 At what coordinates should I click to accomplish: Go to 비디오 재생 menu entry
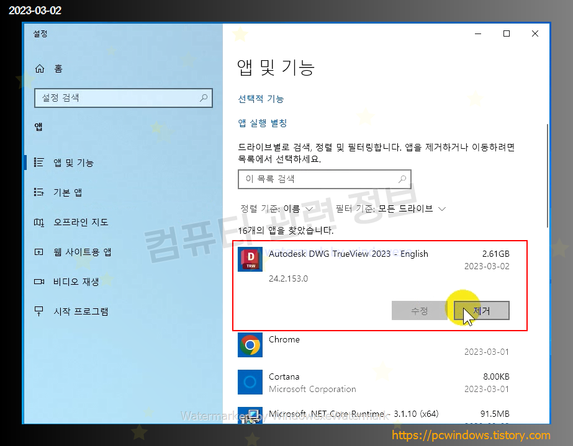[76, 282]
